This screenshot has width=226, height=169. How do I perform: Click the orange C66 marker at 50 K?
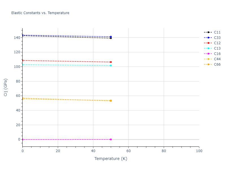[x=111, y=101]
